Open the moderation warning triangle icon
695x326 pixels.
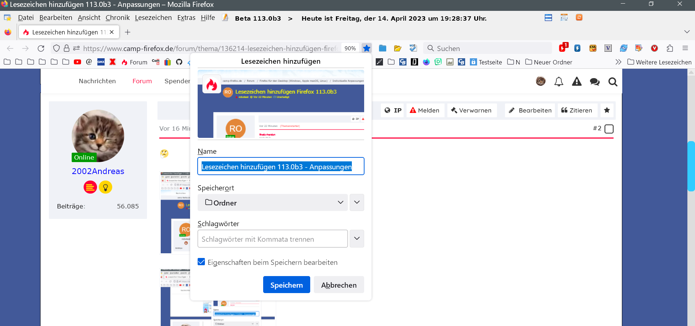[577, 82]
